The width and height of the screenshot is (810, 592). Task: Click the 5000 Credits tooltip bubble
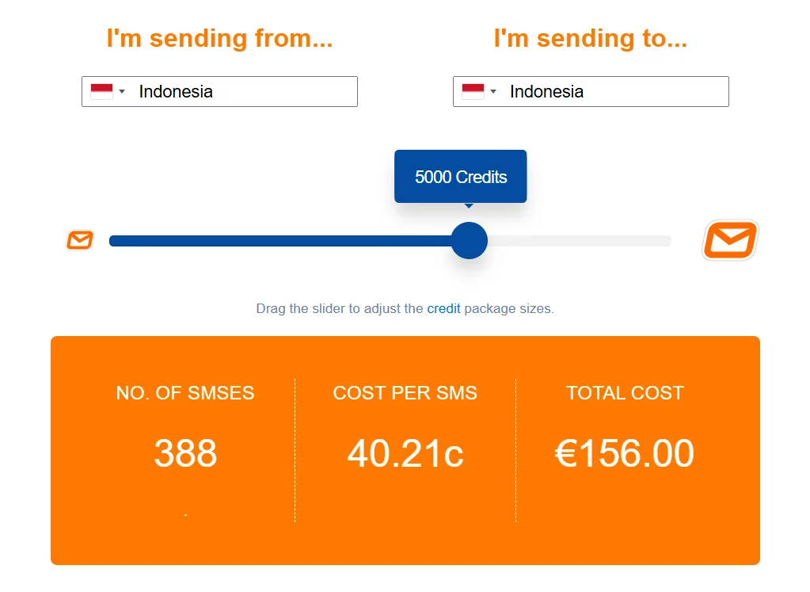pyautogui.click(x=461, y=177)
